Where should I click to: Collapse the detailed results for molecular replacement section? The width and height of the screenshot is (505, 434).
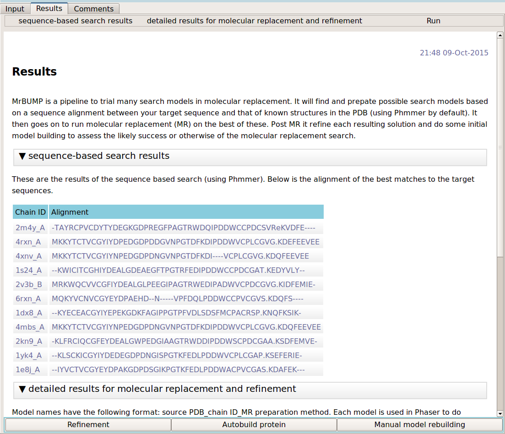22,389
